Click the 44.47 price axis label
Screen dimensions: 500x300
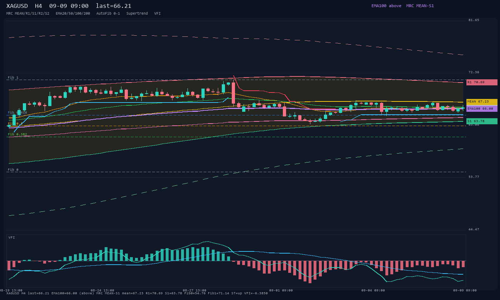pyautogui.click(x=474, y=229)
